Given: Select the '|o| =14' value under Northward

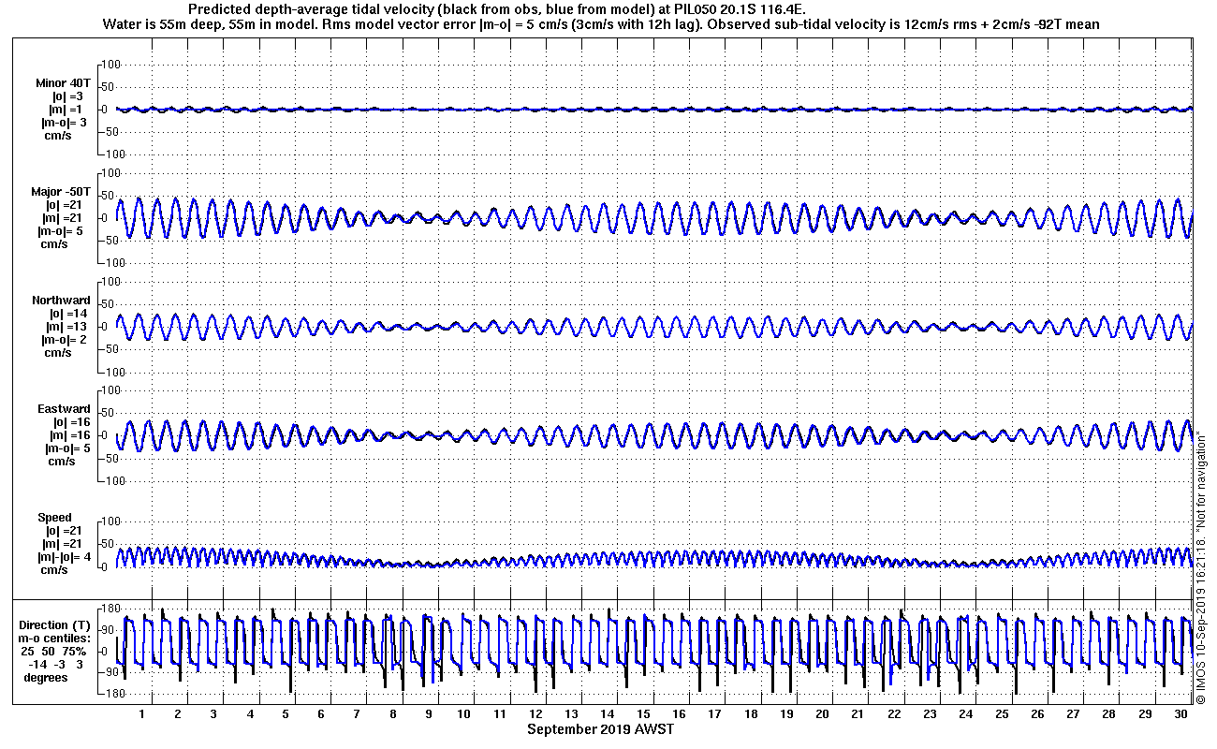Looking at the screenshot, I should 69,314.
